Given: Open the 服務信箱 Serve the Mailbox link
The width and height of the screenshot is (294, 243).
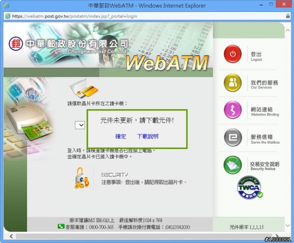Looking at the screenshot, I should coord(265,139).
